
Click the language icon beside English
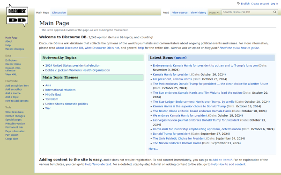coord(238,3)
